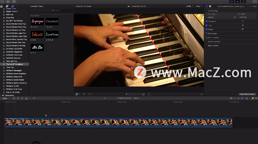Open the 100% zoom dropdown
The width and height of the screenshot is (258, 144).
point(189,6)
